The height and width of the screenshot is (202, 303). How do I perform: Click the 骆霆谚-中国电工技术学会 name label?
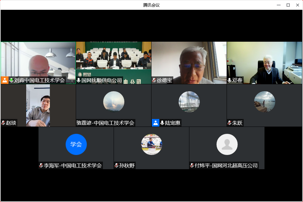105,123
